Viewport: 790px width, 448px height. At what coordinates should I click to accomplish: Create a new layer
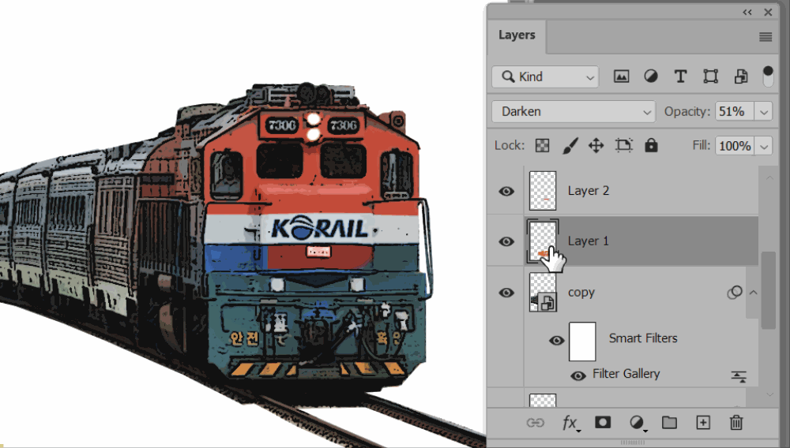coord(703,422)
